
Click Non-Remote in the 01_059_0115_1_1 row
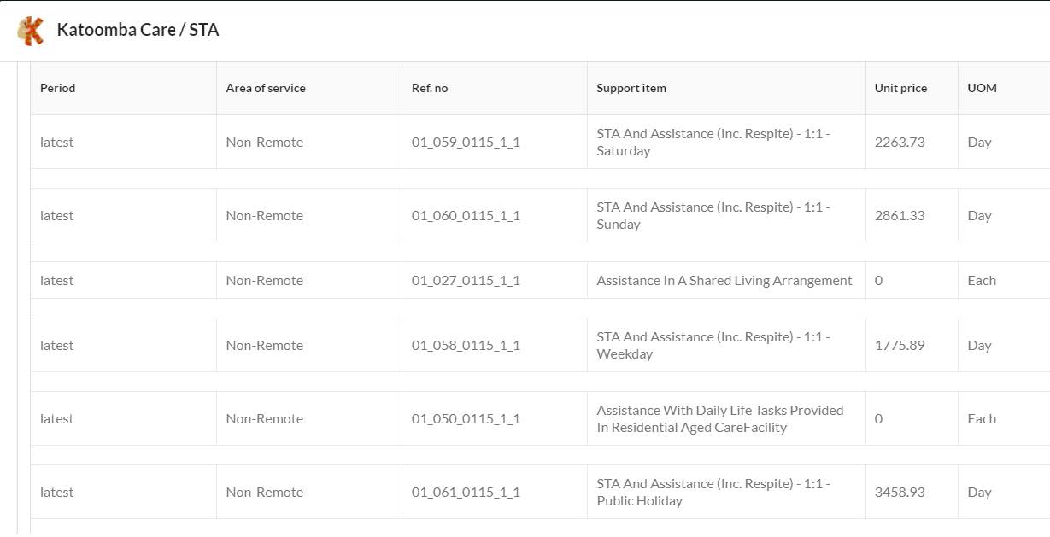(x=265, y=143)
